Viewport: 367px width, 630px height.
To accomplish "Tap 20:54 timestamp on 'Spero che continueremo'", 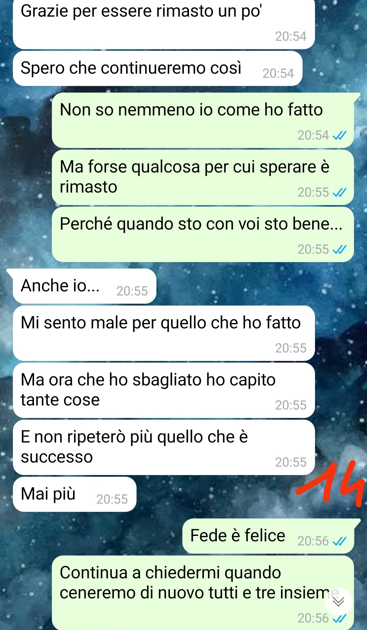I will click(x=278, y=73).
